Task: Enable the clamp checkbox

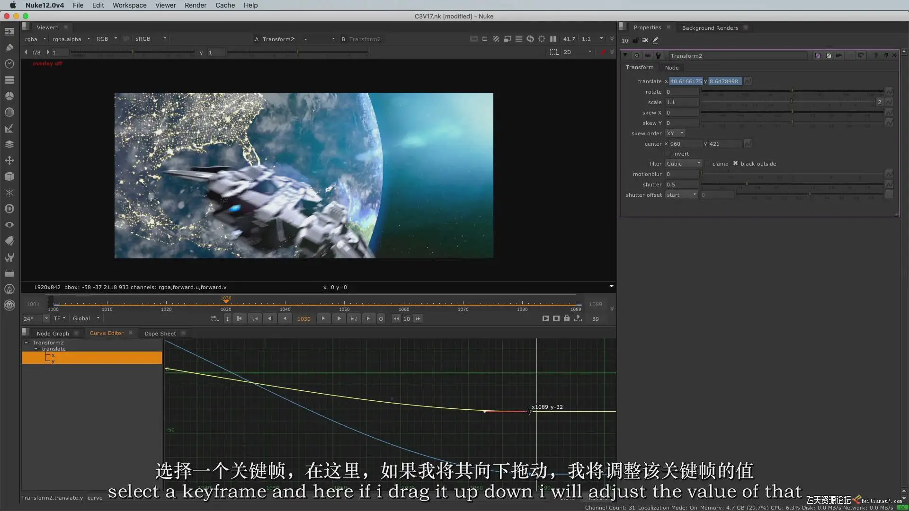Action: [707, 164]
